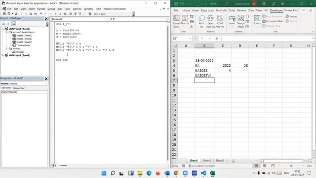Open the Run menu in VBA editor

[60, 9]
